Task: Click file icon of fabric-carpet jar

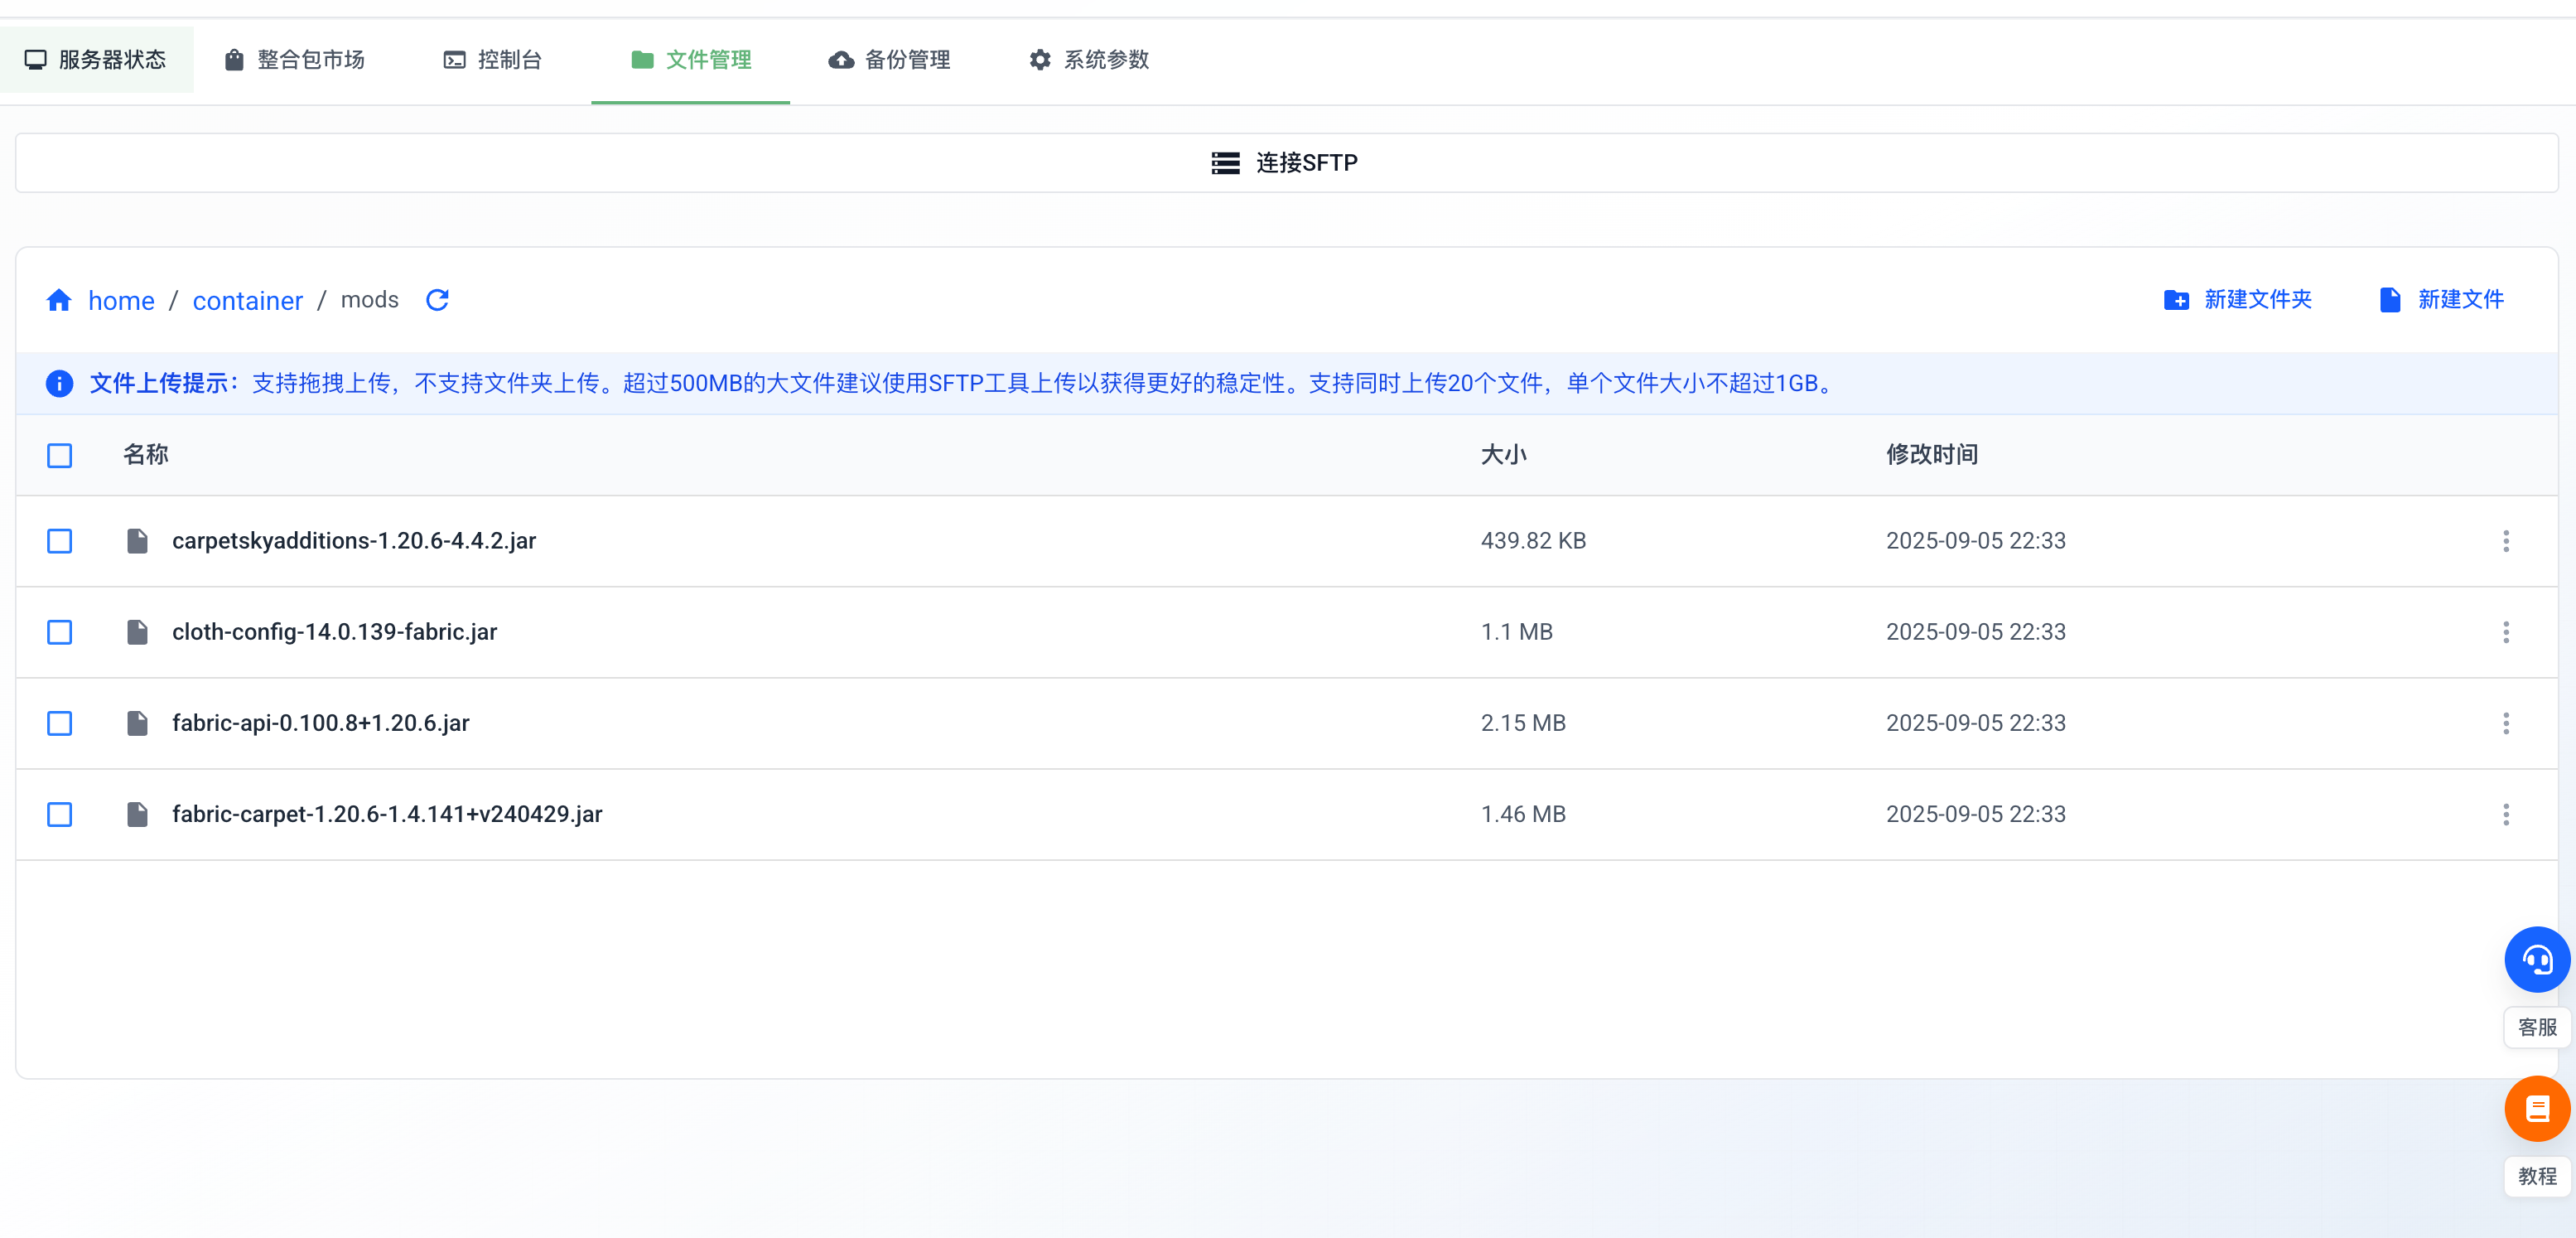Action: [137, 815]
